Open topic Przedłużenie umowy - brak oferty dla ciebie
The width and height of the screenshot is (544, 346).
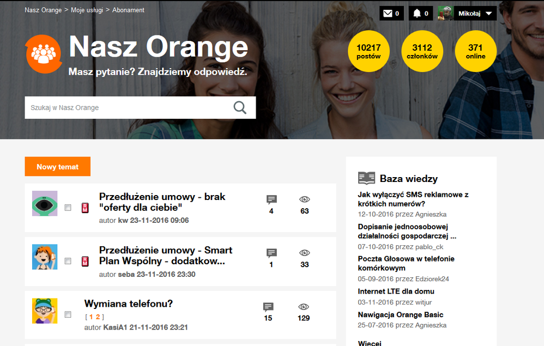(162, 202)
